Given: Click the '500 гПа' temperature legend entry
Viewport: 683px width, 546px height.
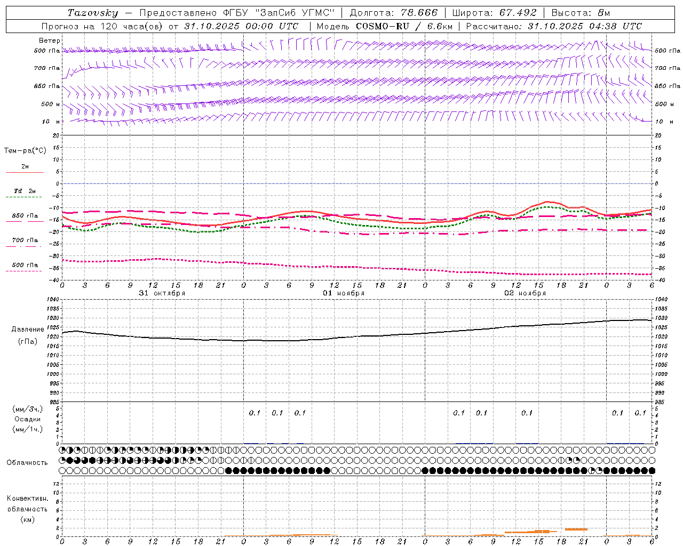Looking at the screenshot, I should click(25, 265).
